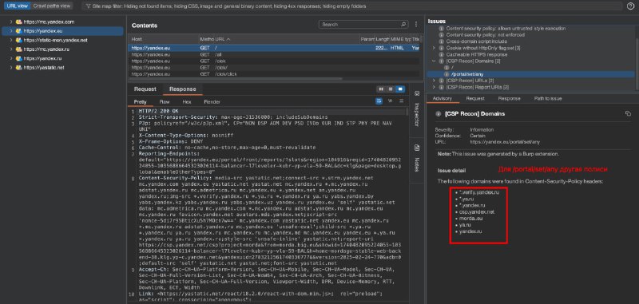This screenshot has height=304, width=639.
Task: Expand Cookie without HttpOnly flag set issue
Action: pos(434,48)
